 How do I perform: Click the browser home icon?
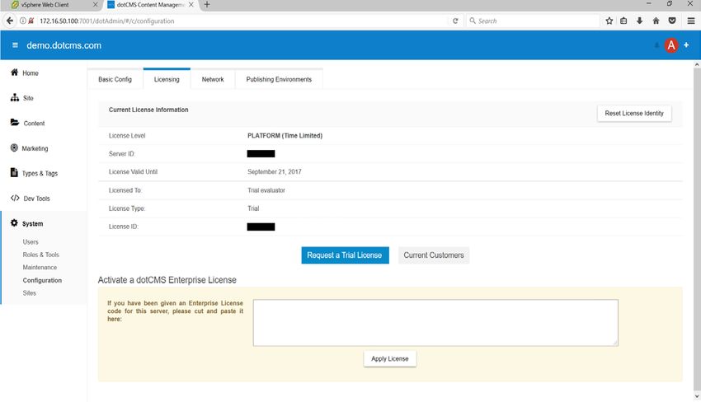point(656,21)
